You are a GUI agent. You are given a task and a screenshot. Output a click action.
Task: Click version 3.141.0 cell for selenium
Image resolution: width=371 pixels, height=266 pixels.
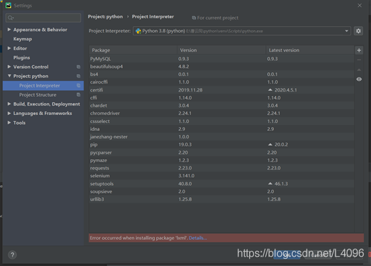(186, 176)
